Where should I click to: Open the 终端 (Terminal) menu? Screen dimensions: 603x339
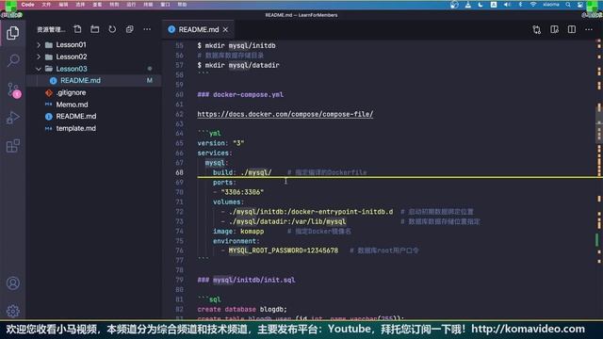click(148, 5)
